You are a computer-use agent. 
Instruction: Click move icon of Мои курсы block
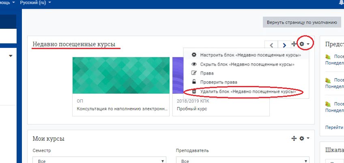click(294, 139)
